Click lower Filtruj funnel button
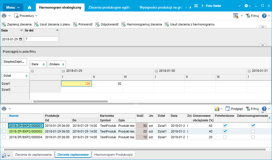The height and width of the screenshot is (160, 272). pyautogui.click(x=253, y=109)
